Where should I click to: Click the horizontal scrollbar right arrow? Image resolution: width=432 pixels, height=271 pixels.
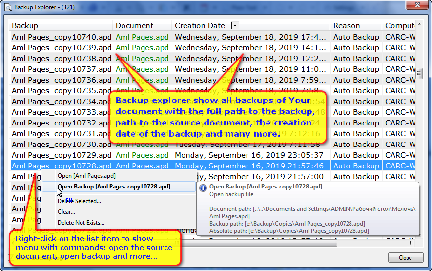tap(411, 243)
